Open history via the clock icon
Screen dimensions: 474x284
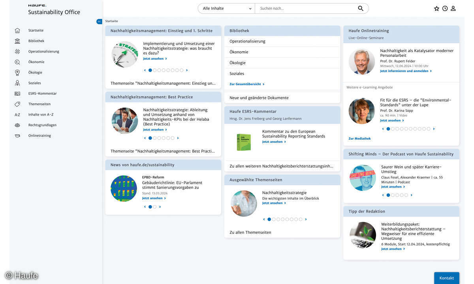[445, 8]
